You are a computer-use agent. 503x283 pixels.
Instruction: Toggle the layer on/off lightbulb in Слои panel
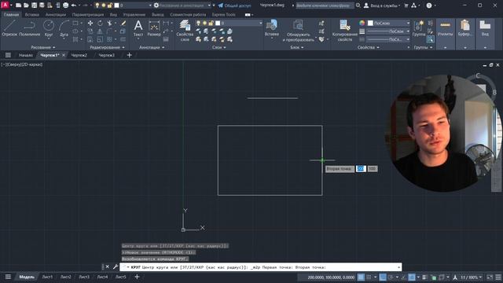pyautogui.click(x=198, y=23)
